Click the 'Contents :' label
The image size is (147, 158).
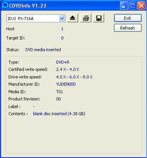[18, 114]
